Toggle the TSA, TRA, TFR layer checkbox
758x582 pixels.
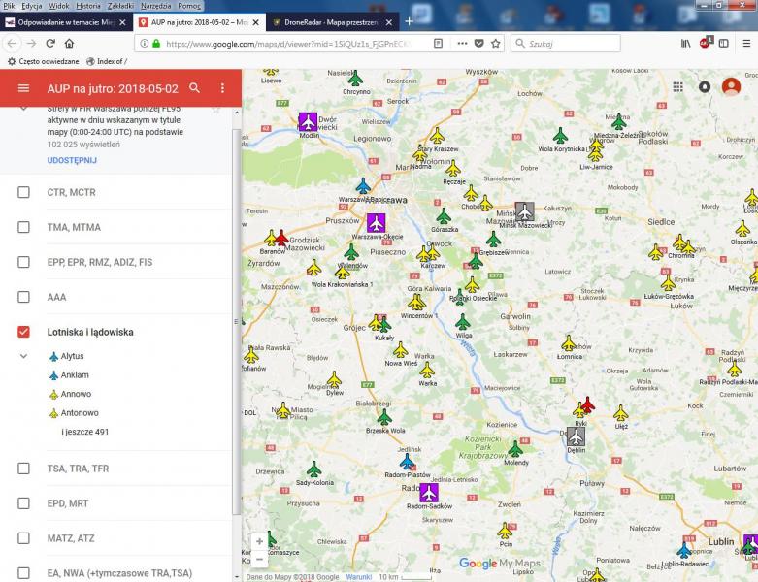click(x=24, y=469)
